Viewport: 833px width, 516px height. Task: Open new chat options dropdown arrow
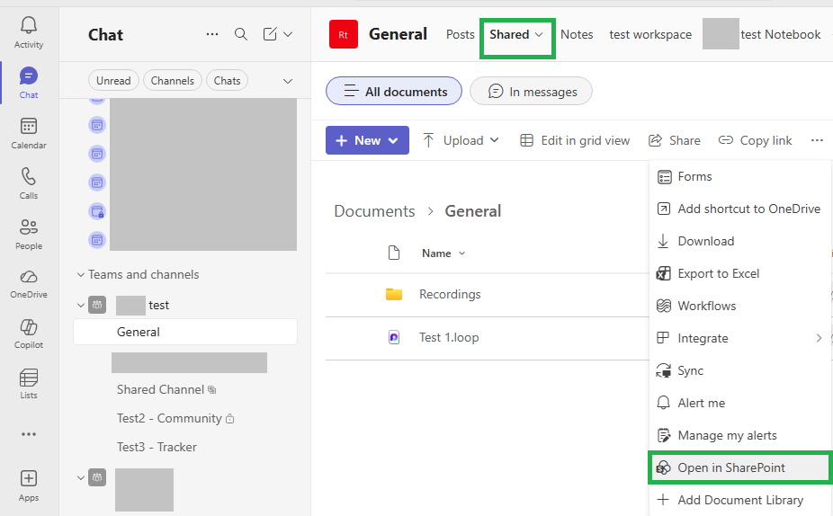[288, 34]
